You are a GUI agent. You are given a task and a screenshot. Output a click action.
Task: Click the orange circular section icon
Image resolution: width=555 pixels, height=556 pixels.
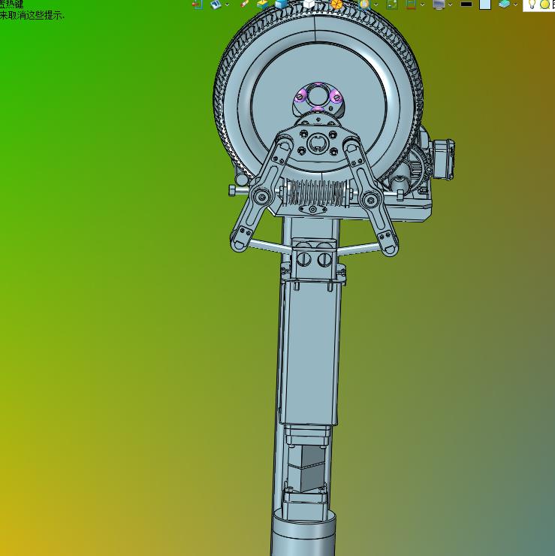click(336, 5)
